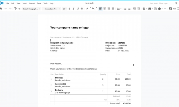The height and width of the screenshot is (107, 179).
Task: Undo the last action
Action: click(6, 9)
